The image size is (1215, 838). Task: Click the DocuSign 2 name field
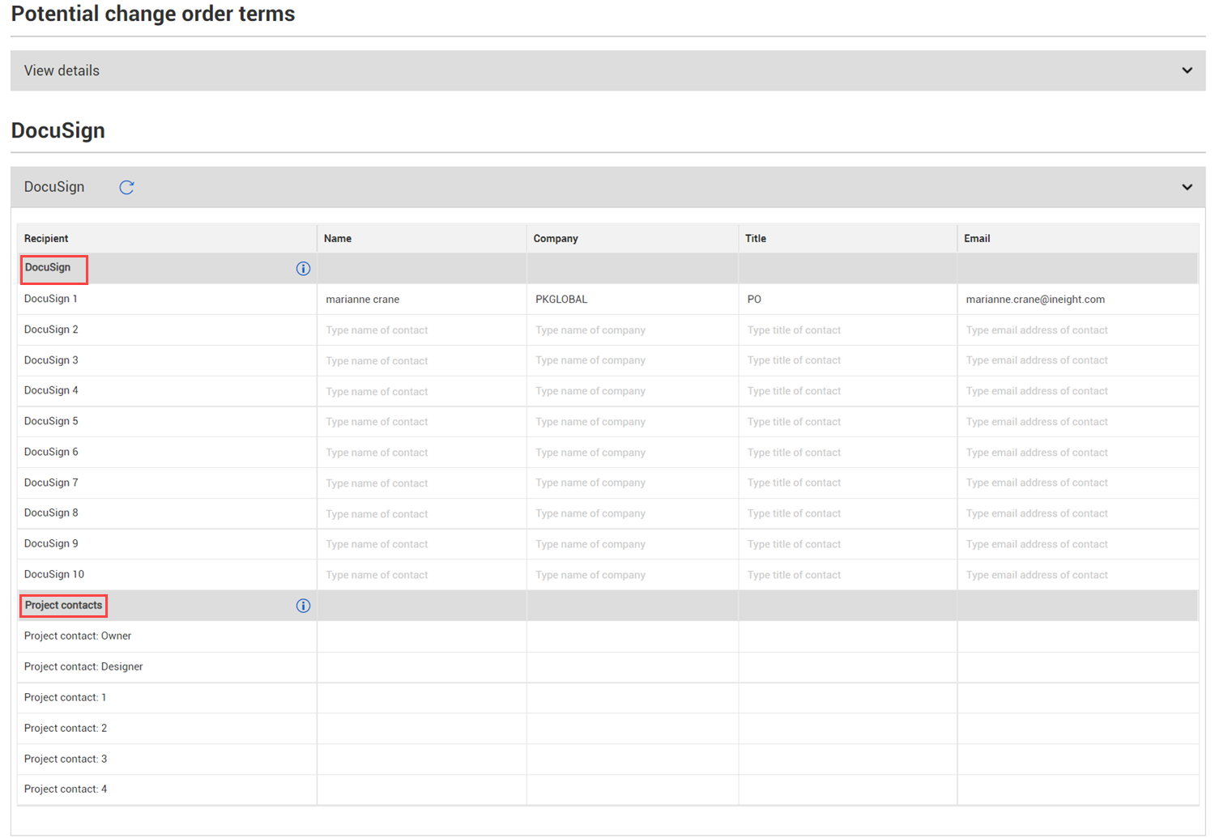(x=422, y=330)
